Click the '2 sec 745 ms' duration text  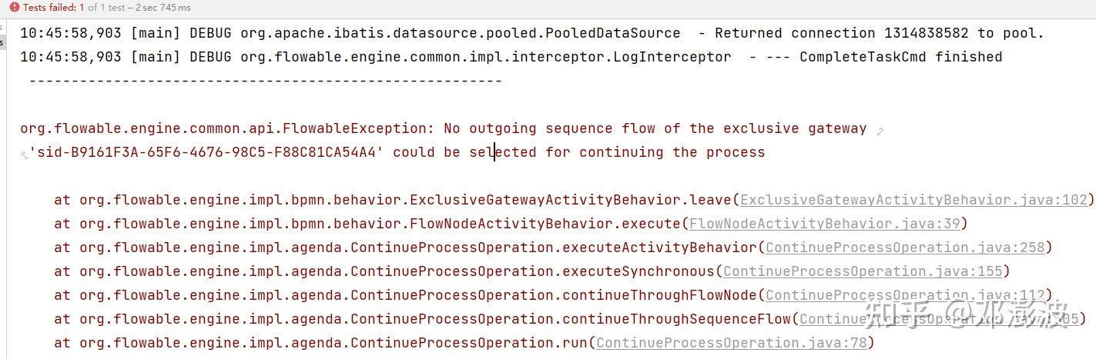click(164, 8)
